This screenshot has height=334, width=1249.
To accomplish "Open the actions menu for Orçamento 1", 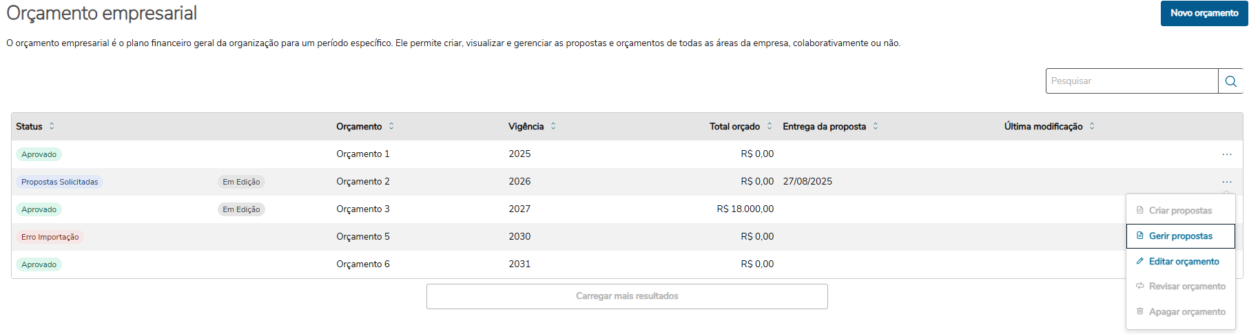I will point(1226,154).
